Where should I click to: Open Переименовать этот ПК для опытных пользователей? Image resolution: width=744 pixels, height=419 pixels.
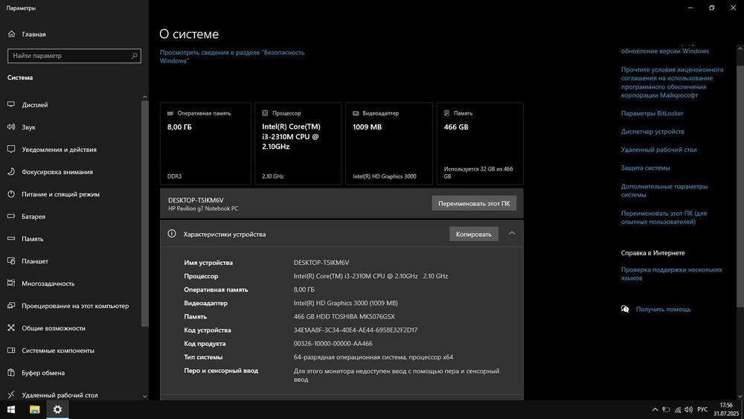(664, 217)
